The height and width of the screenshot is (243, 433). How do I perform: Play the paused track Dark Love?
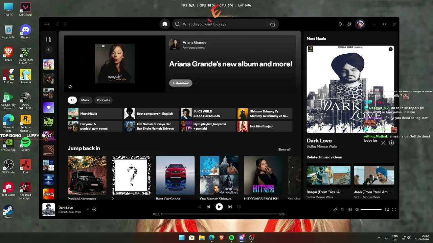[219, 207]
